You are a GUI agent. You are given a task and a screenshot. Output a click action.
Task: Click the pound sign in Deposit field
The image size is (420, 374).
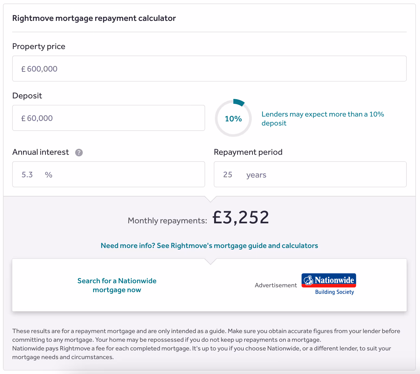click(23, 118)
